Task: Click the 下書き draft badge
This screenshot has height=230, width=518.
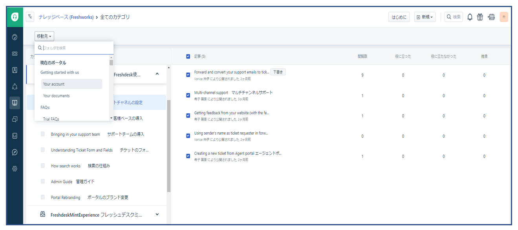Action: click(x=278, y=72)
